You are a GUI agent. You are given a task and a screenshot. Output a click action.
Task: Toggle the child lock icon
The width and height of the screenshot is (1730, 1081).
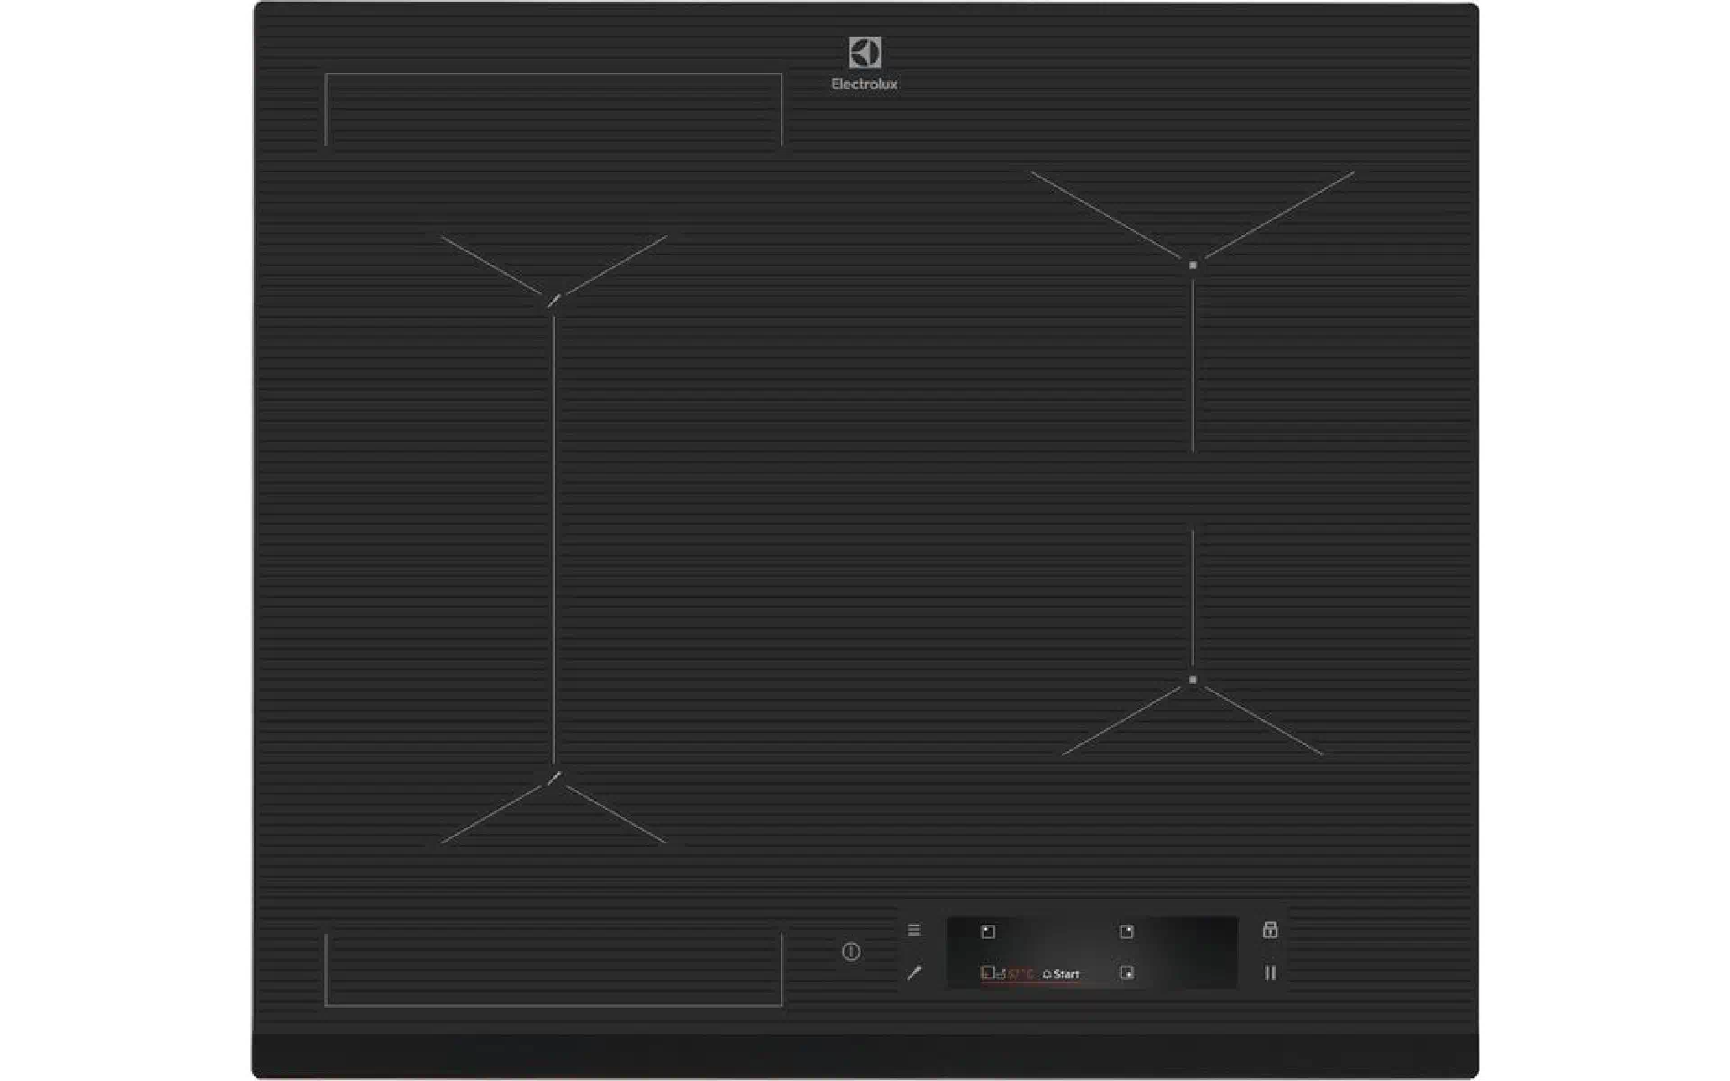[x=1270, y=930]
